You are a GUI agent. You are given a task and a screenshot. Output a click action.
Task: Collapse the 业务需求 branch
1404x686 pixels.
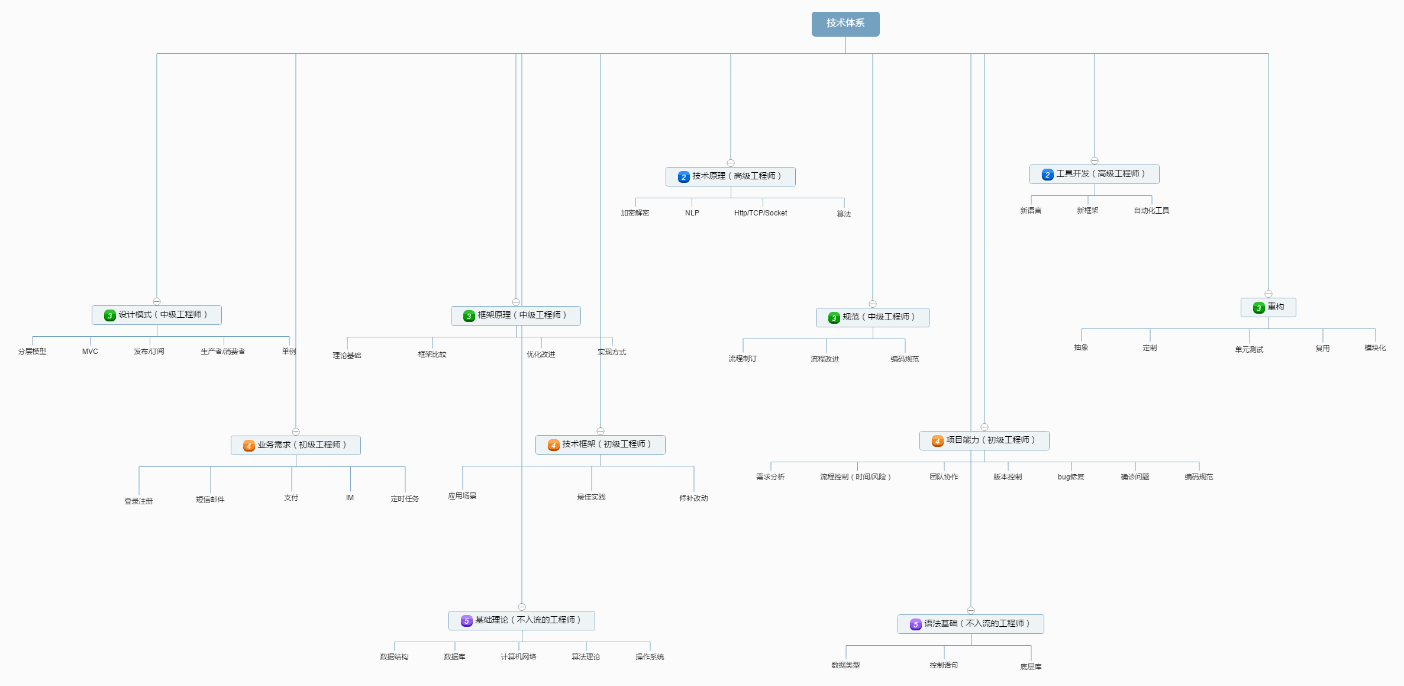pos(296,431)
